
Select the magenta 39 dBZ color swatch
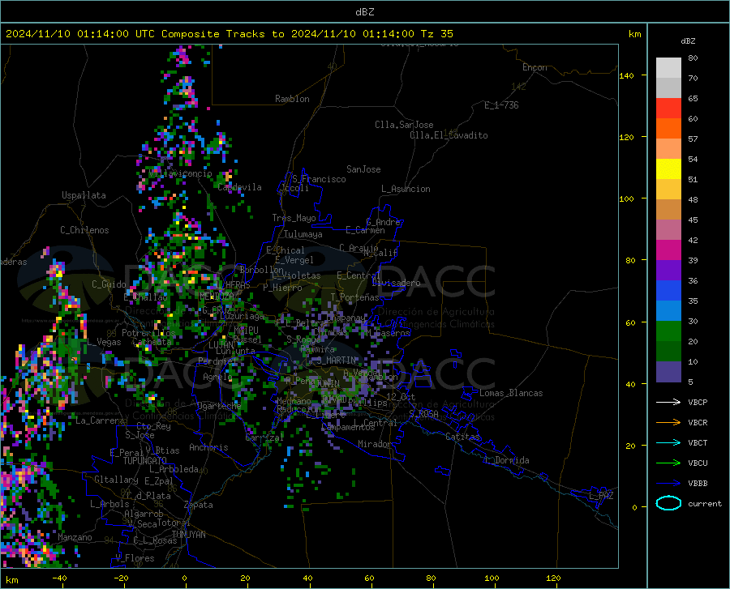point(668,250)
